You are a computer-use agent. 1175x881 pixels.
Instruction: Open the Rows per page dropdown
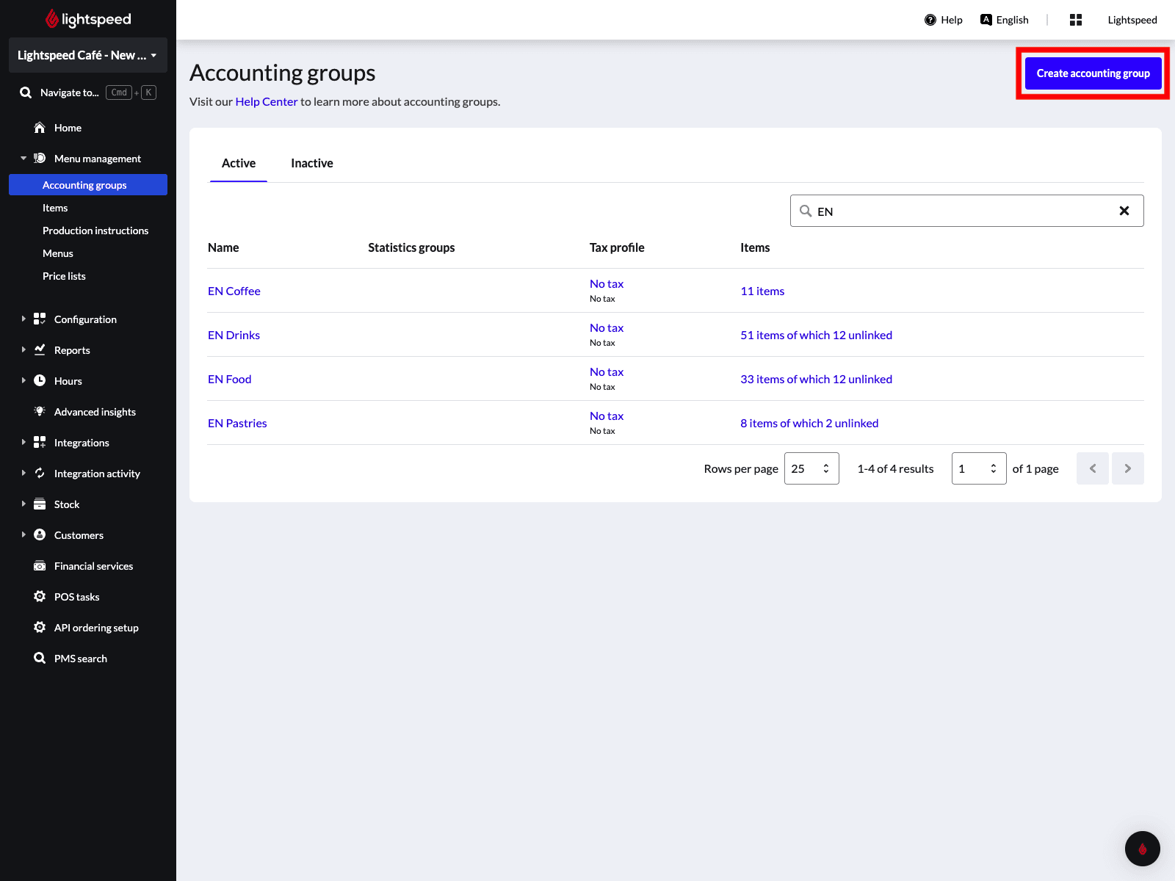pyautogui.click(x=811, y=468)
